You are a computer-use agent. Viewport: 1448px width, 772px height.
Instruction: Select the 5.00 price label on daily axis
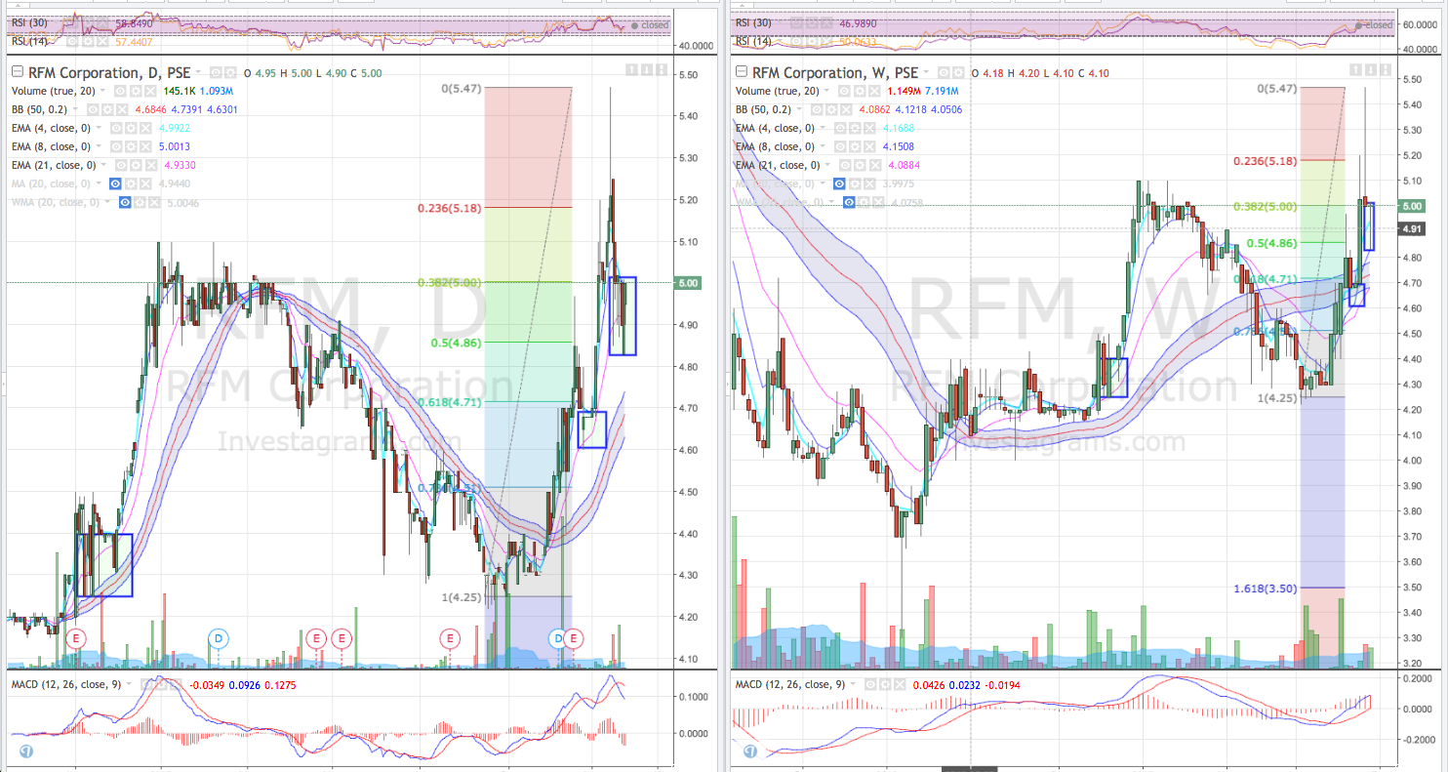688,283
